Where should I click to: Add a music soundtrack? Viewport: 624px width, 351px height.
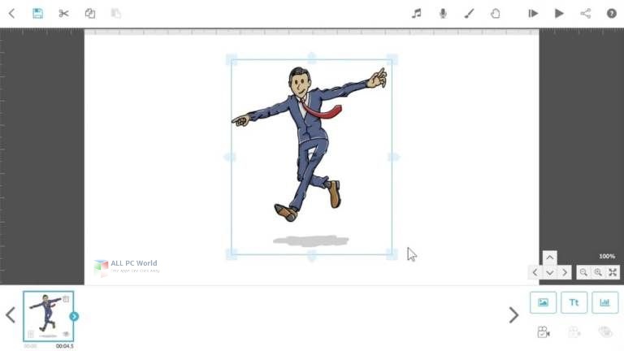click(417, 14)
